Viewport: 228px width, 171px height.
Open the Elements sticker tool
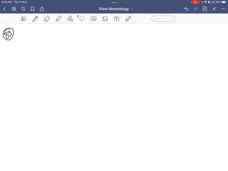(93, 19)
